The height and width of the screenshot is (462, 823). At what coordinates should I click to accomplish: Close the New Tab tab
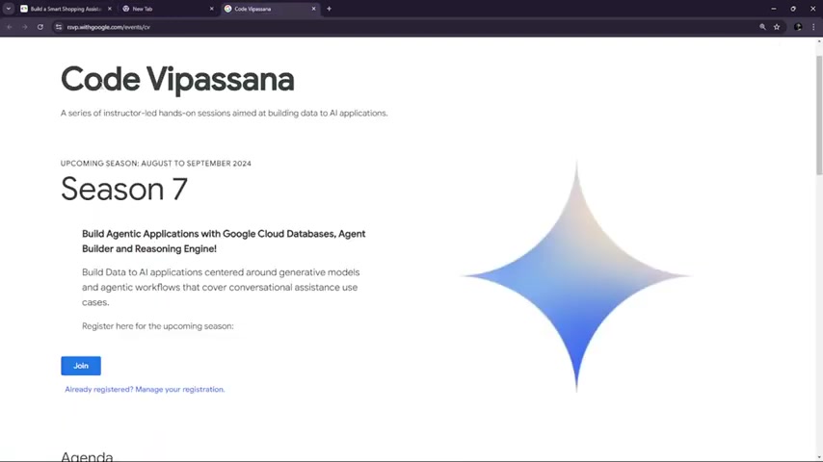click(x=211, y=9)
